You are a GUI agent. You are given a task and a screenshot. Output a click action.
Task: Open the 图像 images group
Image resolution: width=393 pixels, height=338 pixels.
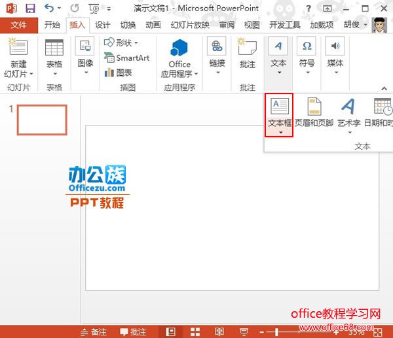(x=85, y=56)
